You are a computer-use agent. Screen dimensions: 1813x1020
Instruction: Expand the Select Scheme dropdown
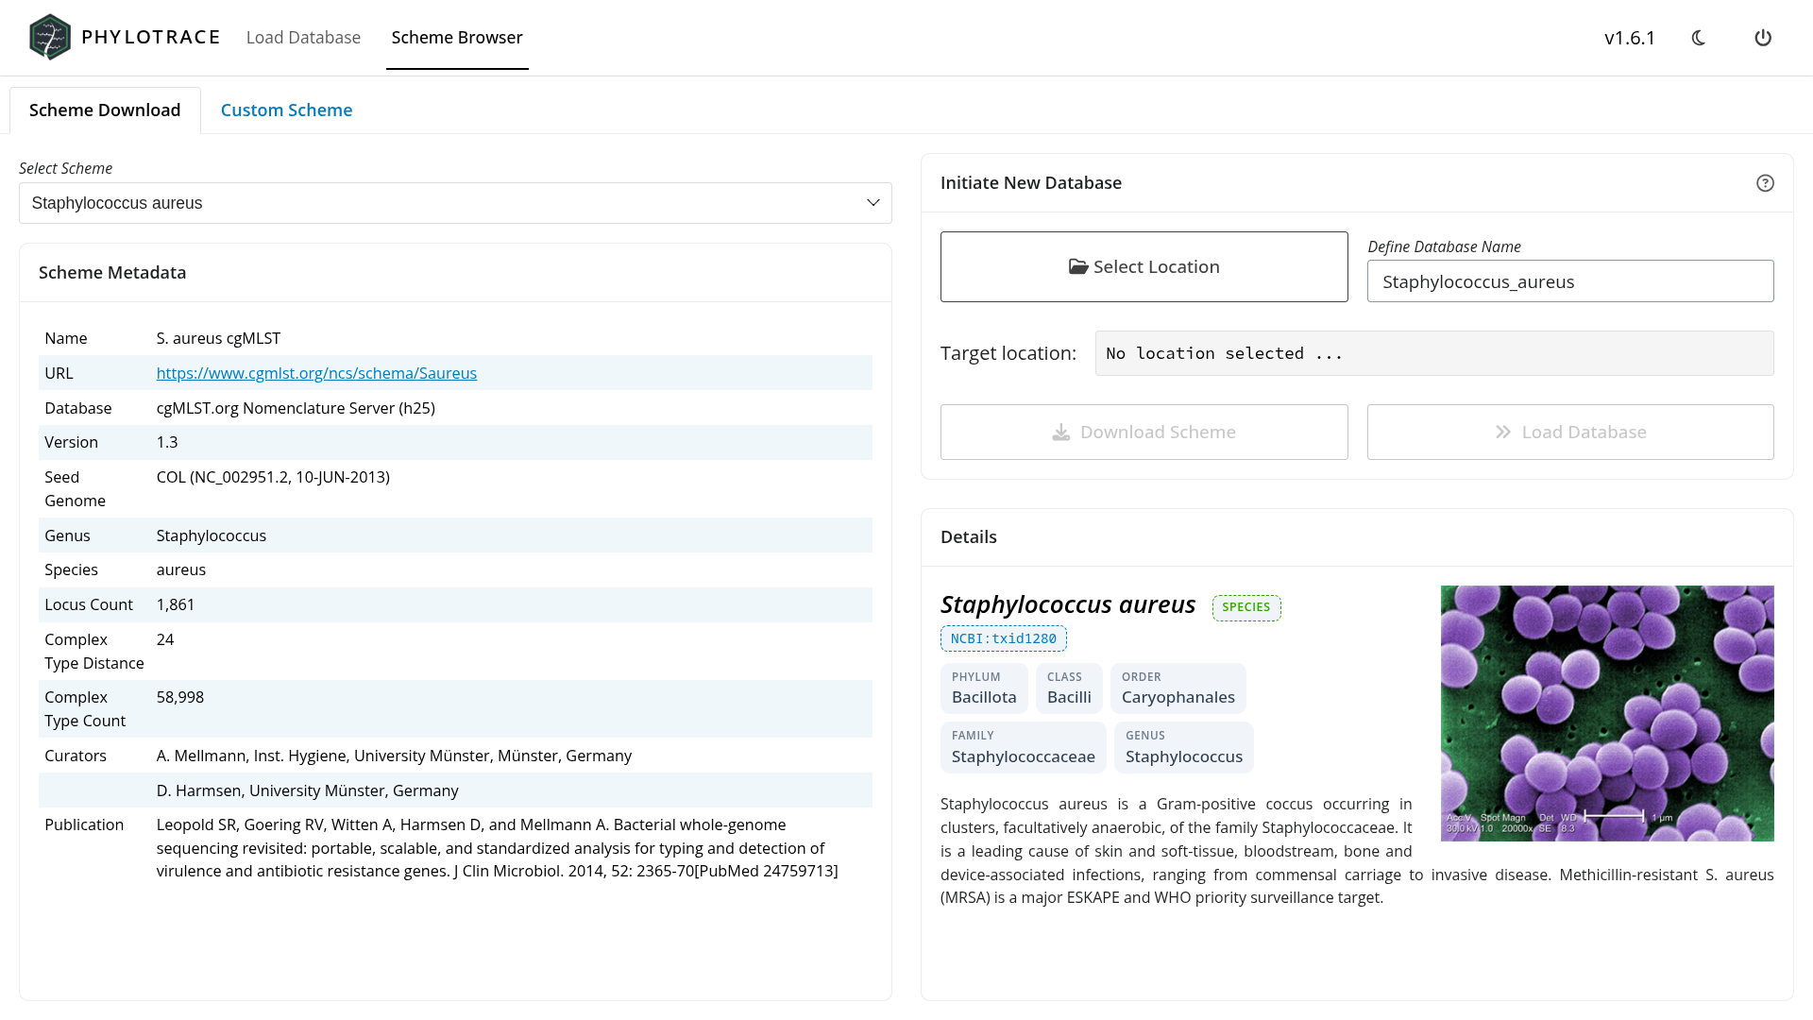(455, 203)
